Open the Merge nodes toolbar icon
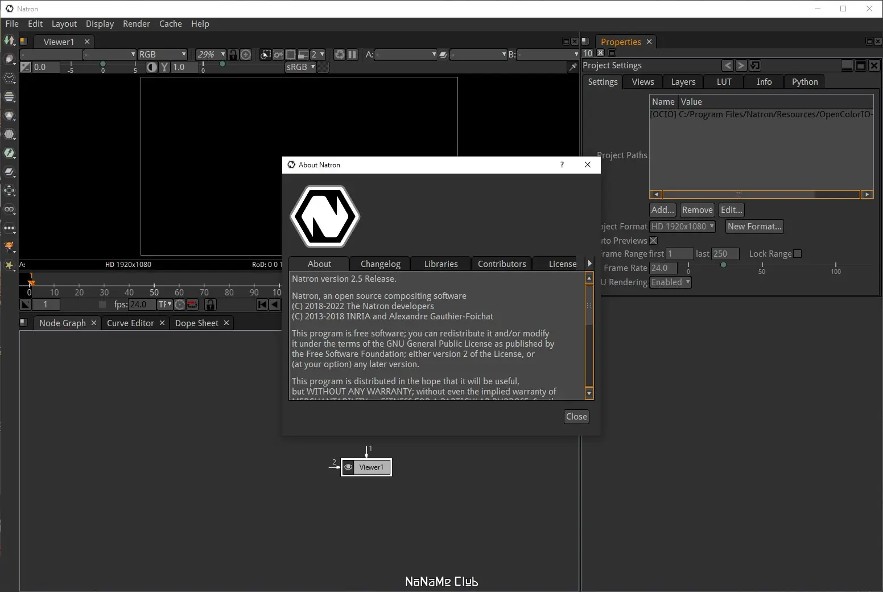 coord(9,172)
